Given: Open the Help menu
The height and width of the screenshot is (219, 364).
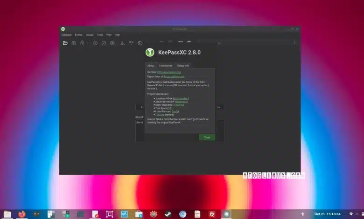Looking at the screenshot, I should point(117,35).
